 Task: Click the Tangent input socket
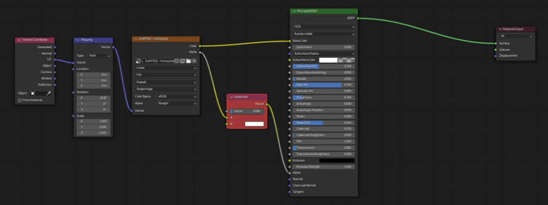click(x=290, y=192)
